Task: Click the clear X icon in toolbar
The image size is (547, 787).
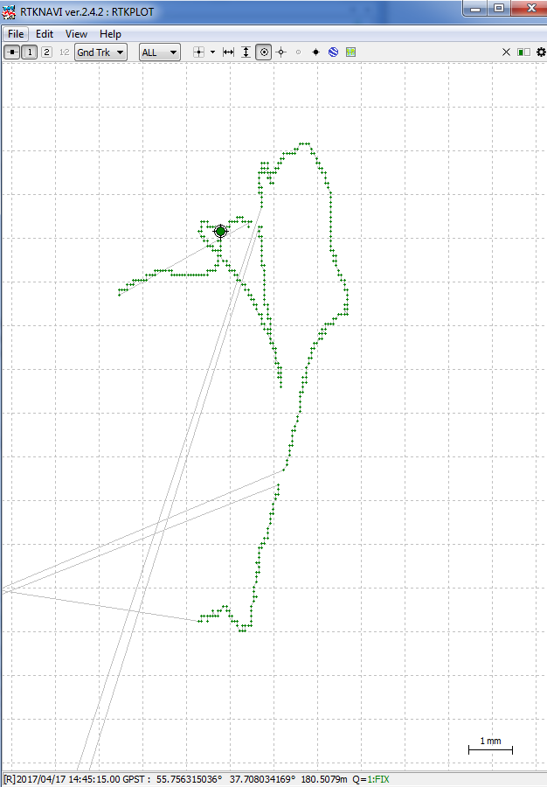Action: tap(506, 52)
